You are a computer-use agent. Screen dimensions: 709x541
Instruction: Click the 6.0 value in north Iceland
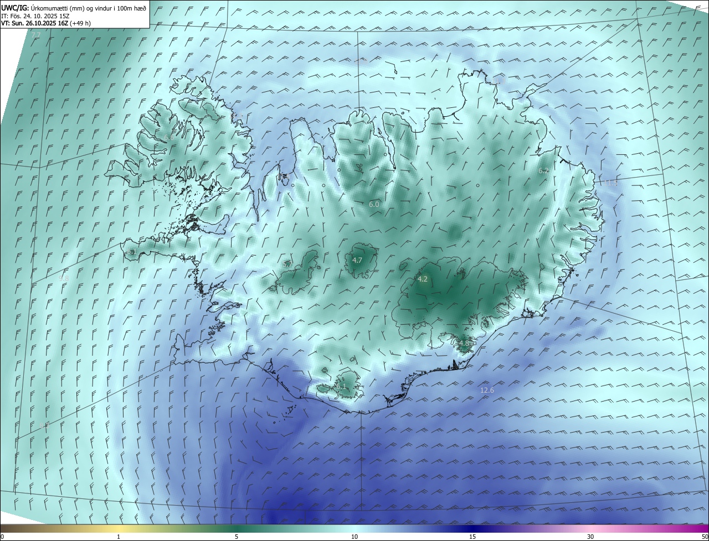[x=374, y=205]
